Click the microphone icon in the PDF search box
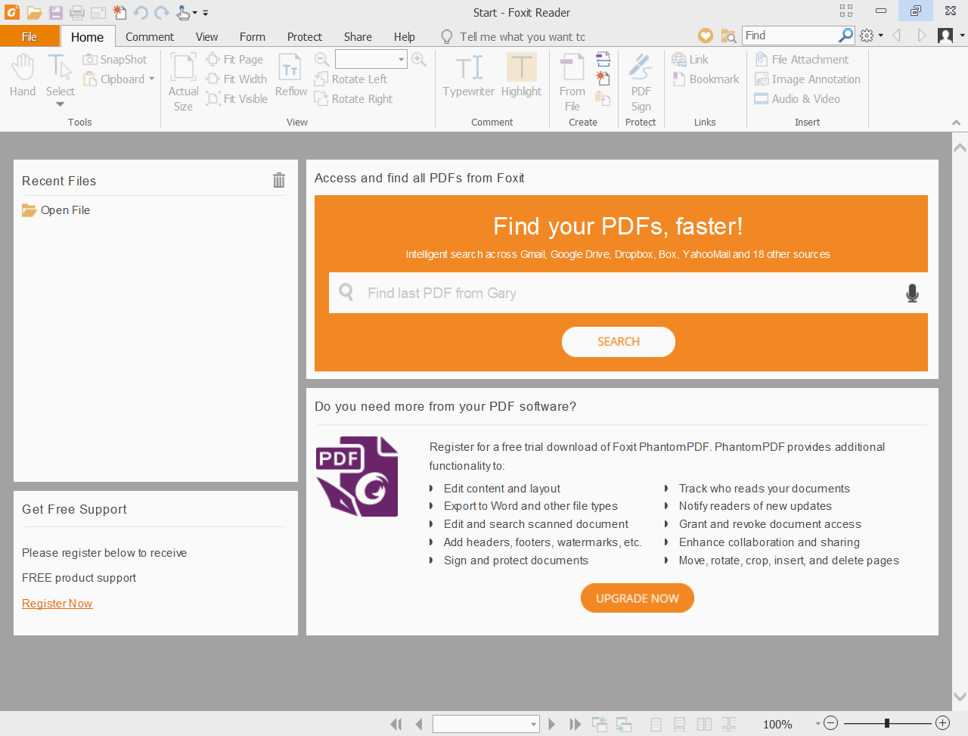The width and height of the screenshot is (968, 736). point(913,293)
